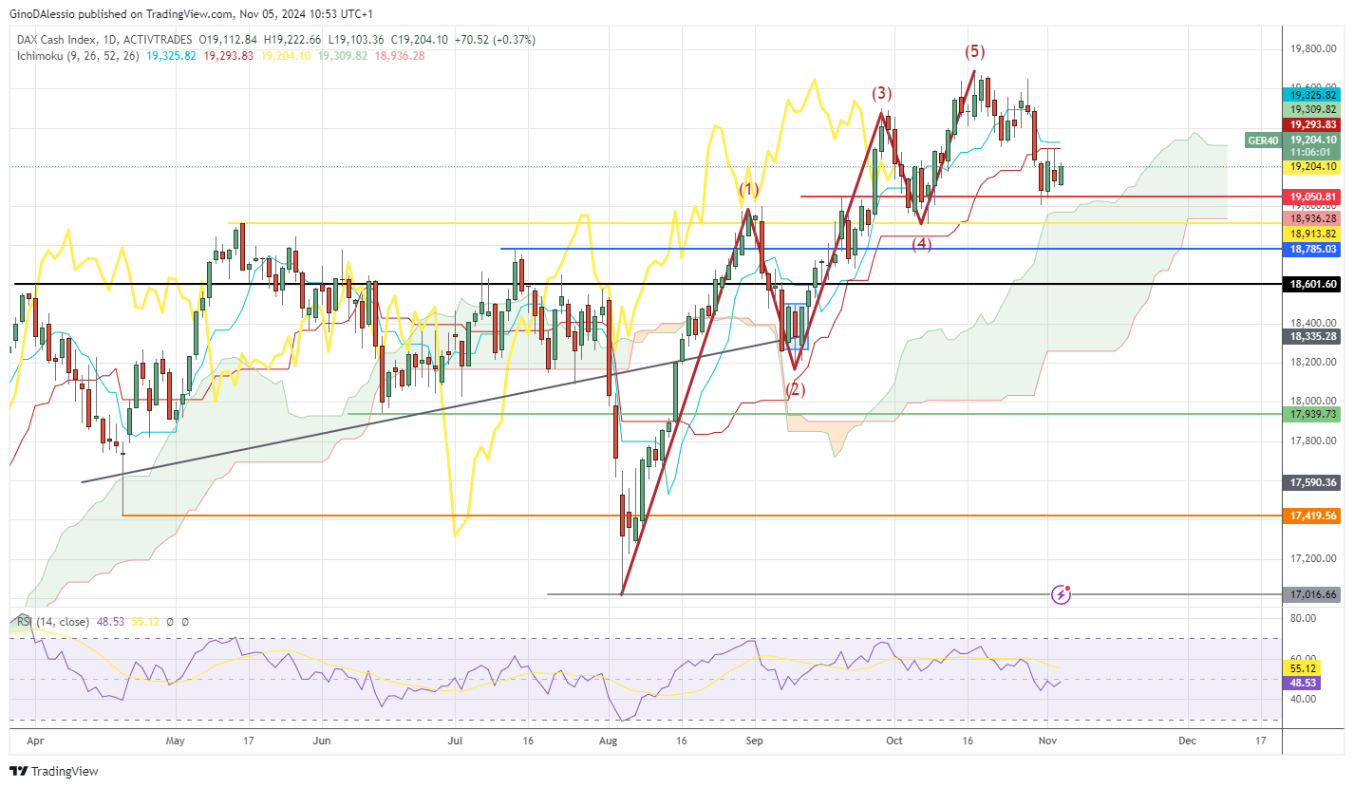Click the purple 48.53 RSI axis label
Viewport: 1354px width, 788px height.
[1303, 683]
